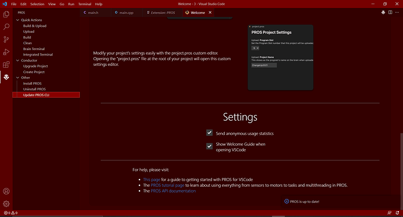The width and height of the screenshot is (403, 217).
Task: Toggle Send anonymous usage statistics checkbox
Action: [210, 133]
